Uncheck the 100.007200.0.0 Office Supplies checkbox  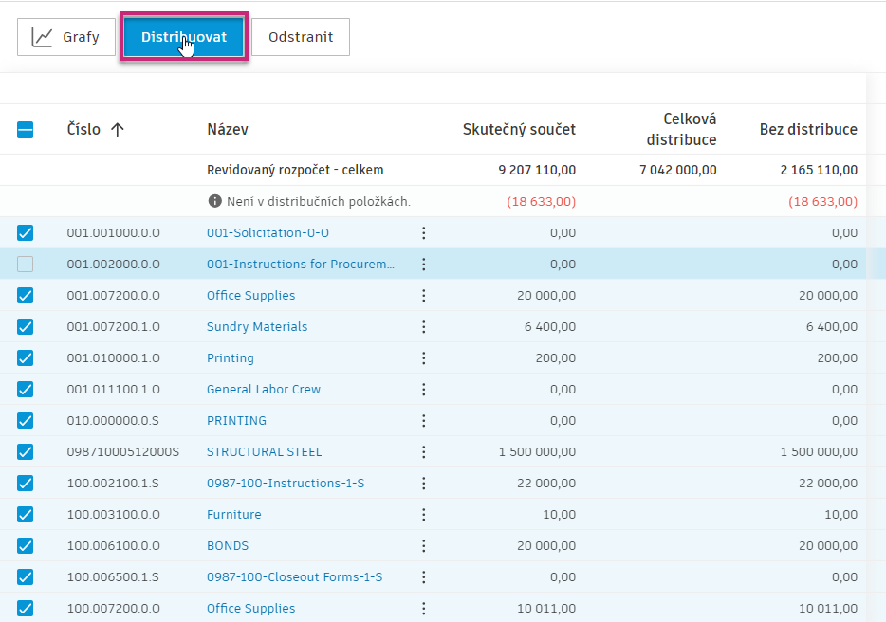[25, 609]
